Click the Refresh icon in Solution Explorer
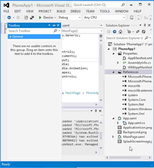 click(x=144, y=32)
